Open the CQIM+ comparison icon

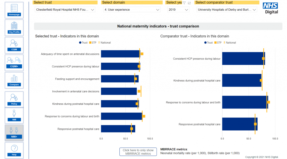[x=14, y=62]
